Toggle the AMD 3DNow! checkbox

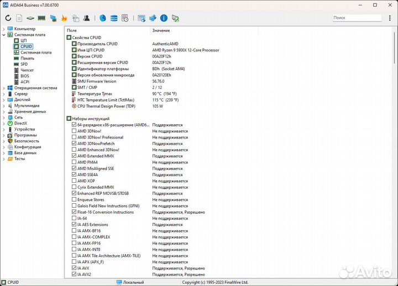pyautogui.click(x=74, y=131)
